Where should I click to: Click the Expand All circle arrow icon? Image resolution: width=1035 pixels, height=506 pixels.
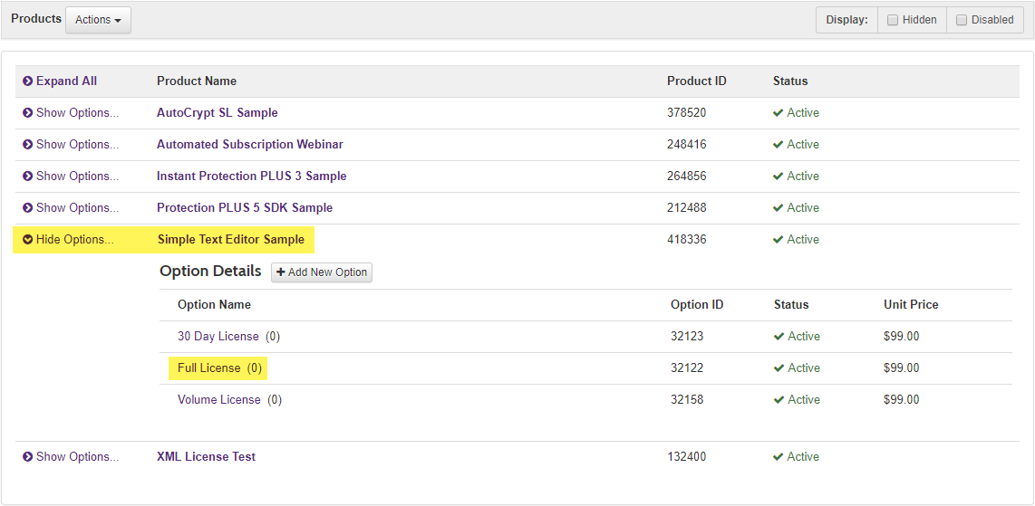28,81
